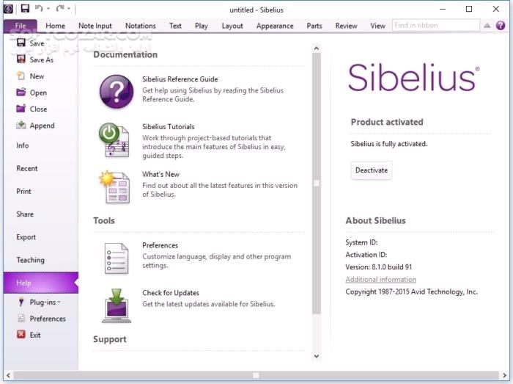Click the horizontal scrollbar right arrow
Viewport: 513px width, 384px height.
point(504,375)
